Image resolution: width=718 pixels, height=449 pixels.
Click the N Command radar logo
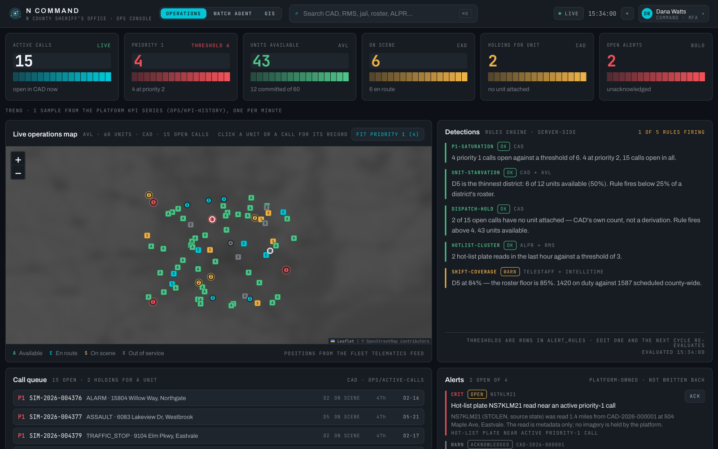pyautogui.click(x=15, y=14)
